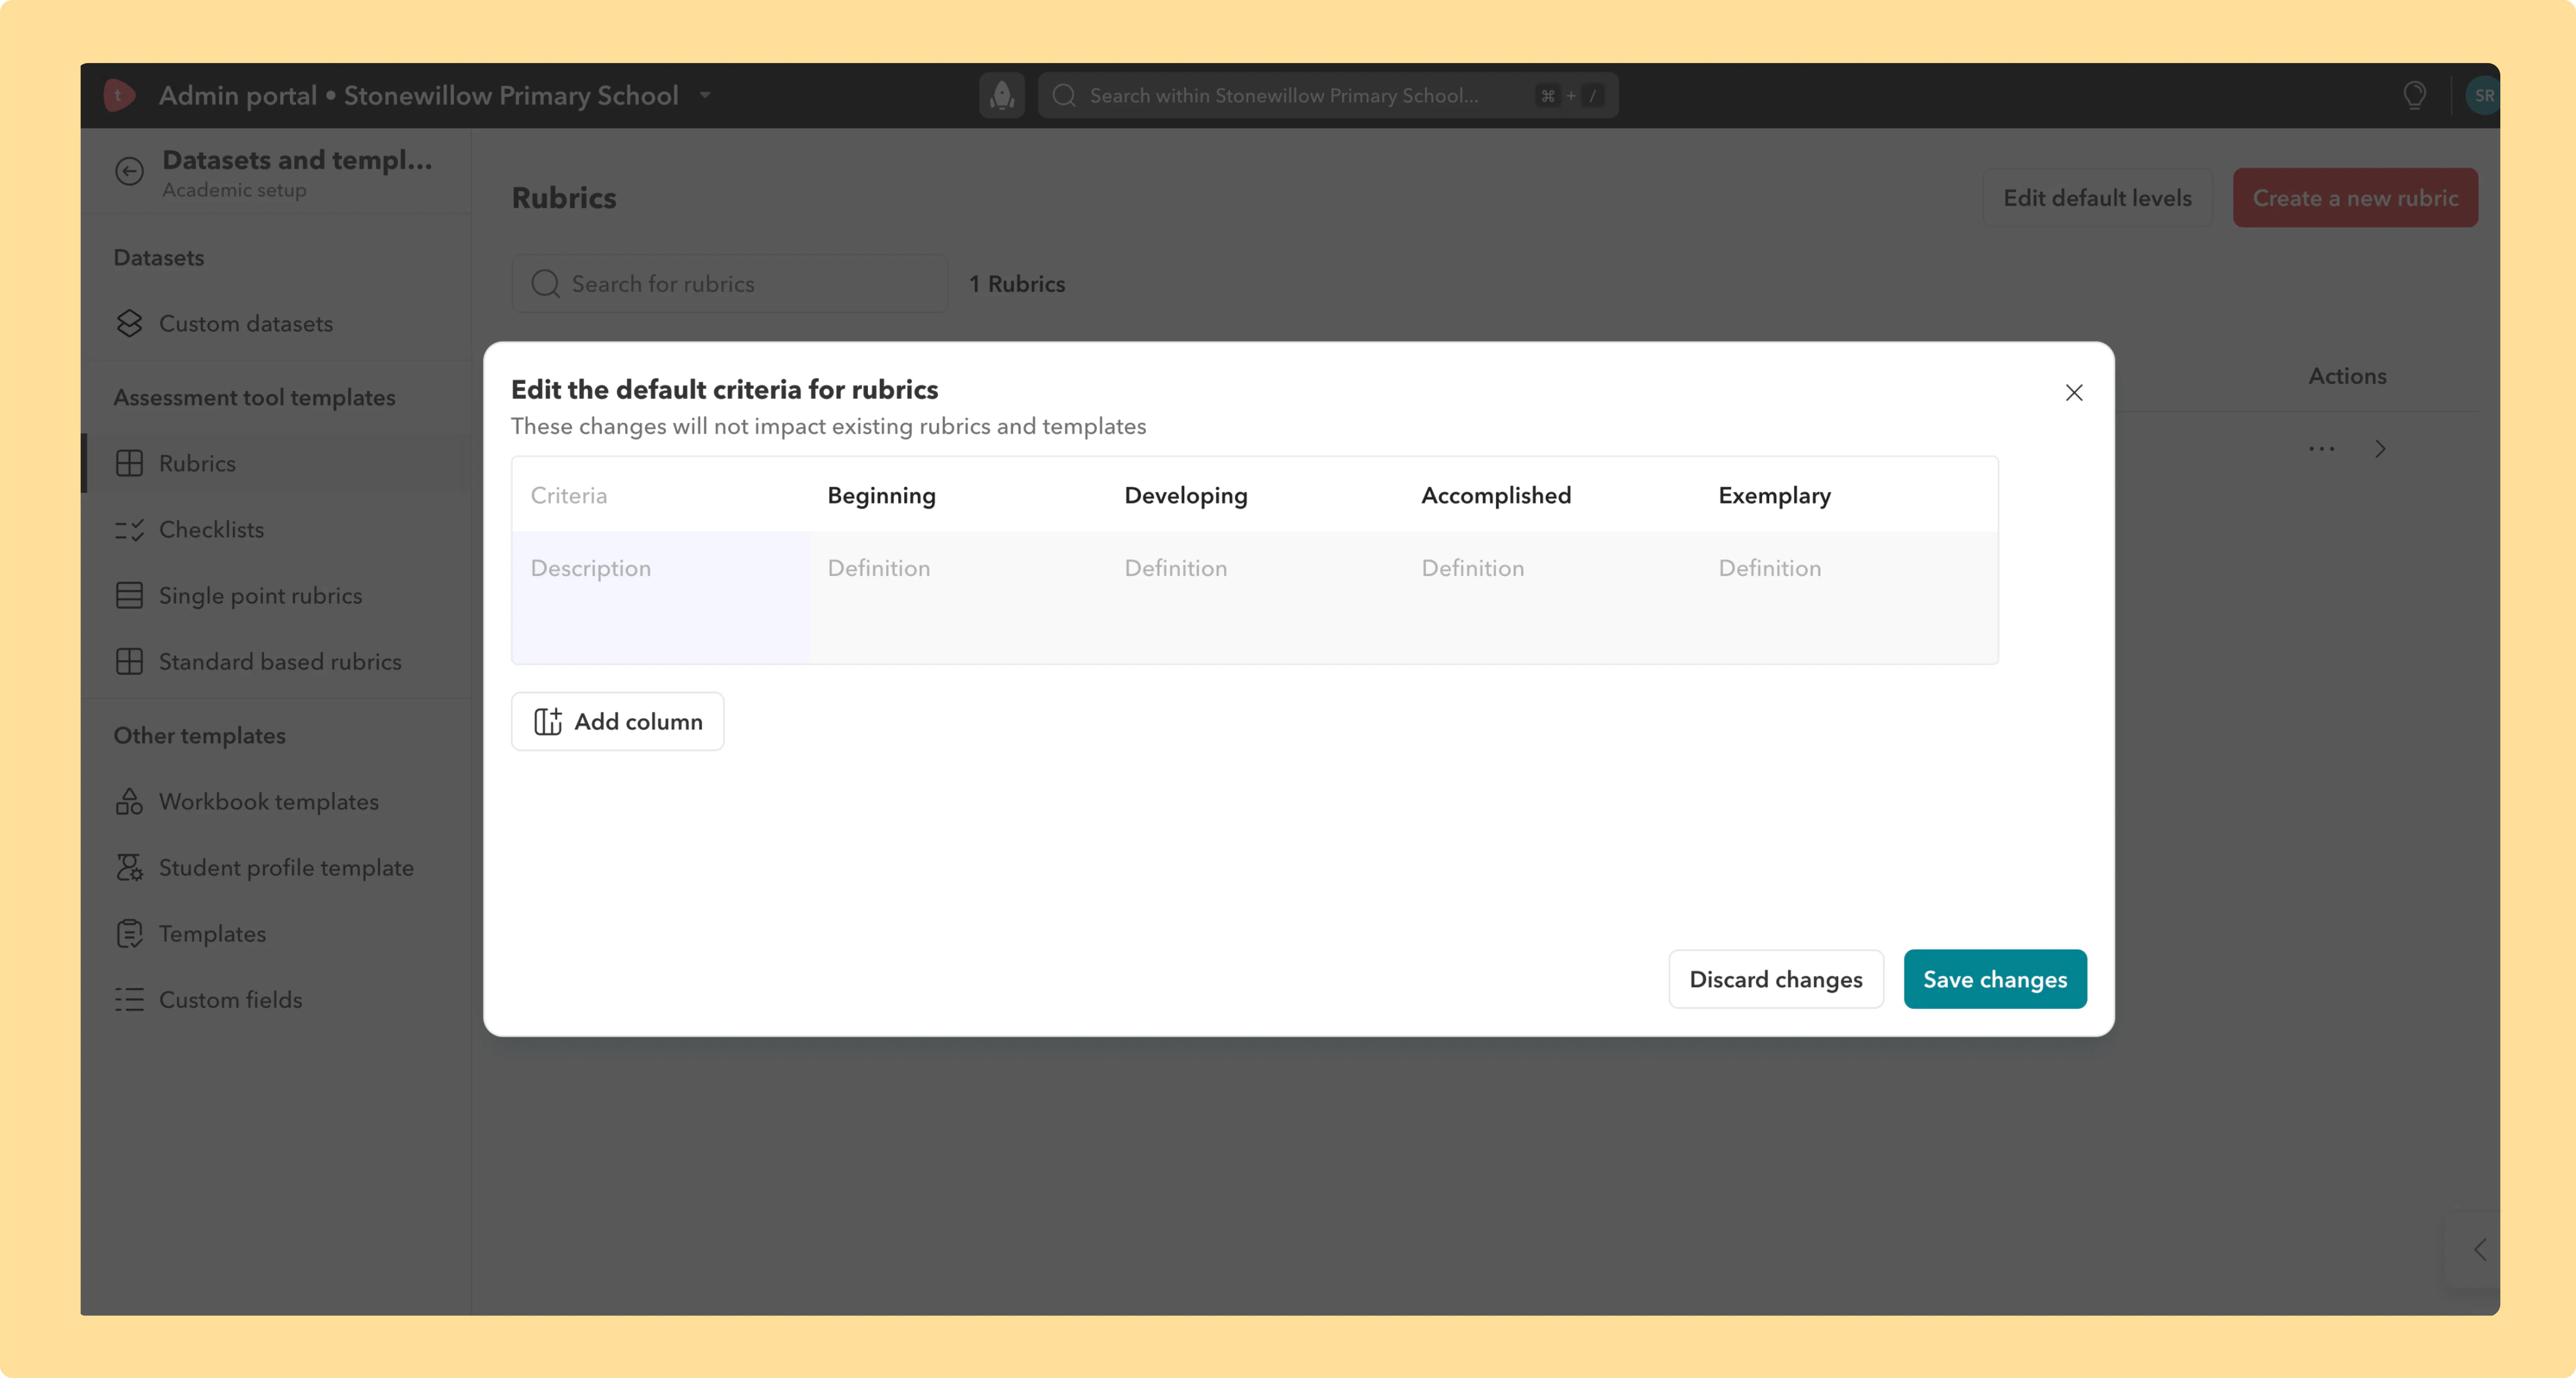Click the Custom datasets layers icon
The image size is (2576, 1378).
(x=129, y=324)
